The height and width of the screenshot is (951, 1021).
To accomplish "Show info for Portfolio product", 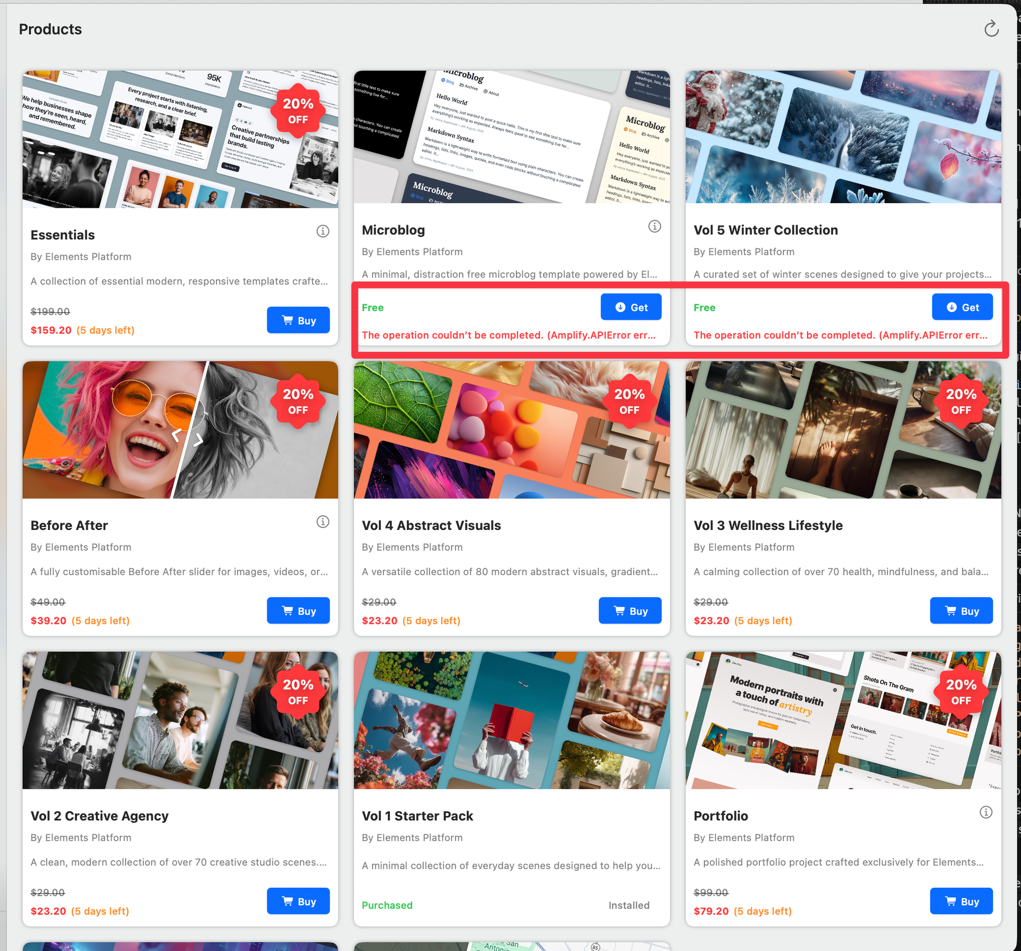I will coord(985,812).
